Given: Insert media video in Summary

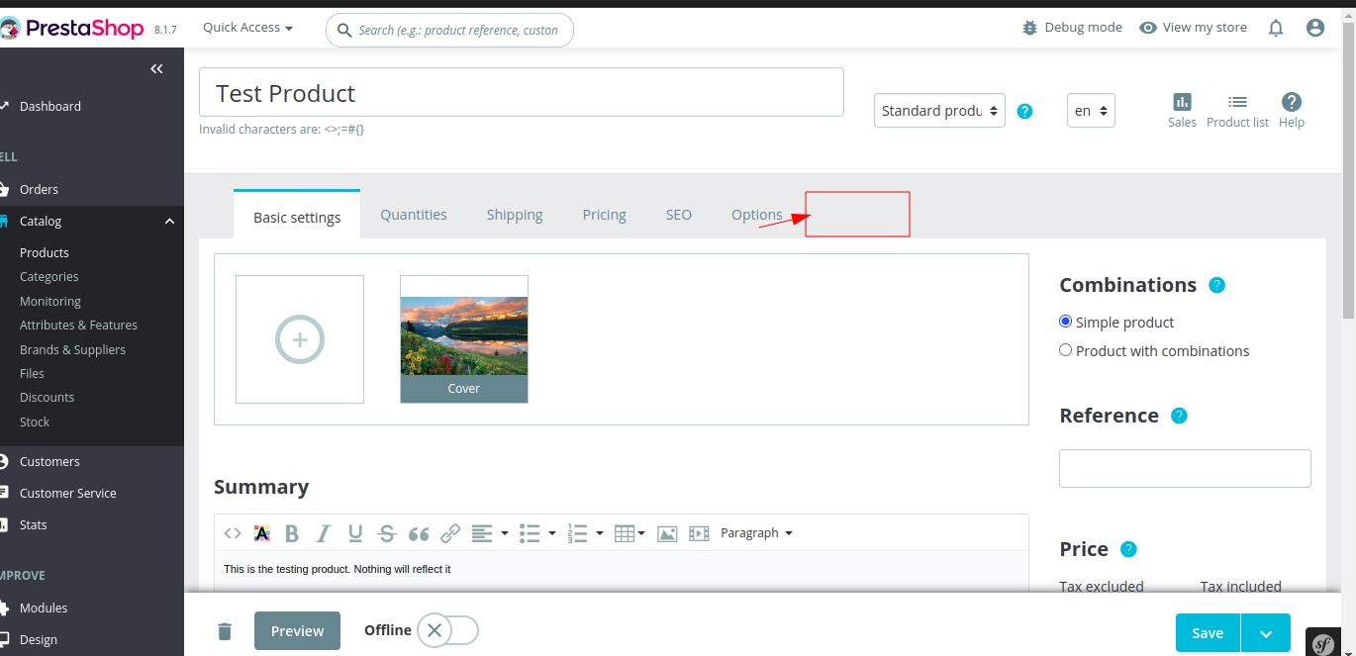Looking at the screenshot, I should (699, 533).
